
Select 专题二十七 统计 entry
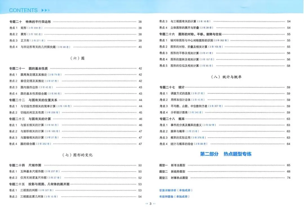coord(172,87)
